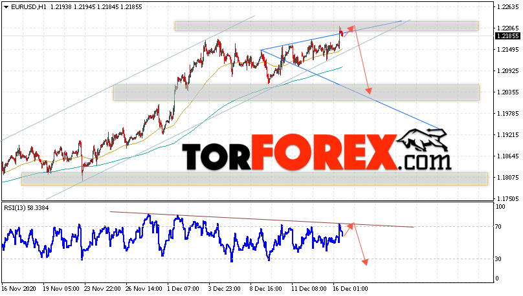
Task: Select the upper resistance zone rectangle near 1.22065
Action: 326,26
